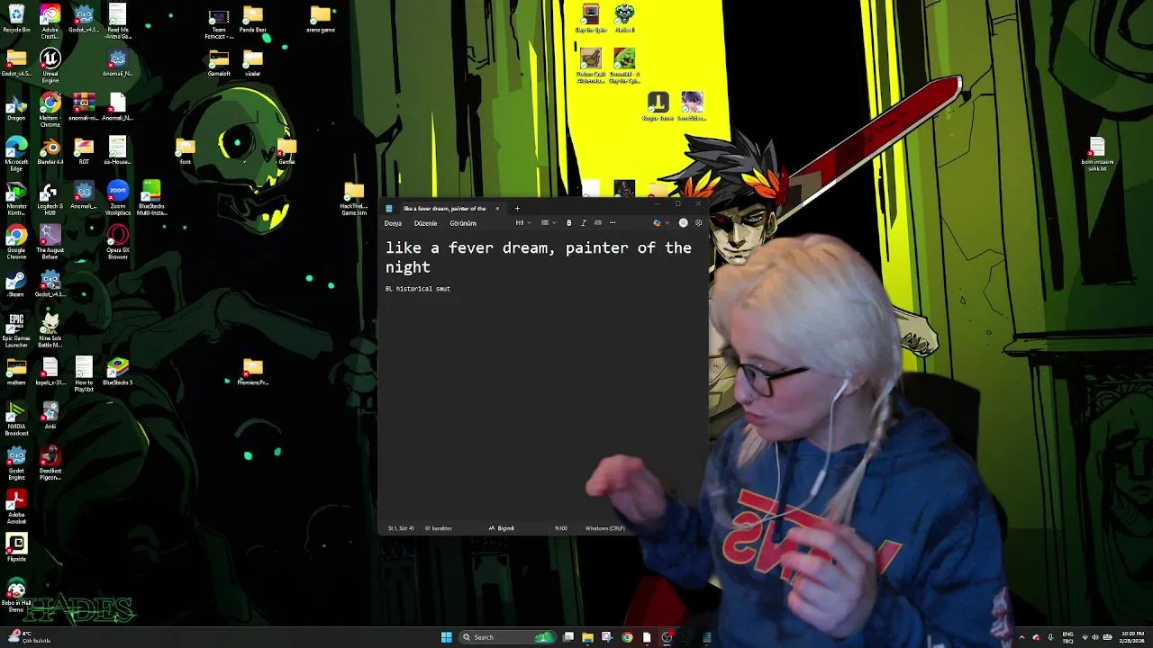This screenshot has height=648, width=1153.
Task: Open the list style dropdown in Notepad
Action: [x=547, y=223]
